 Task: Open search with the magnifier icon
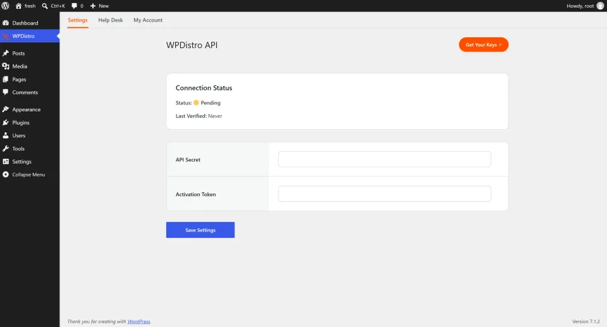[x=45, y=6]
